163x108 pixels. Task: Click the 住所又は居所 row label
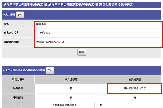point(11,42)
